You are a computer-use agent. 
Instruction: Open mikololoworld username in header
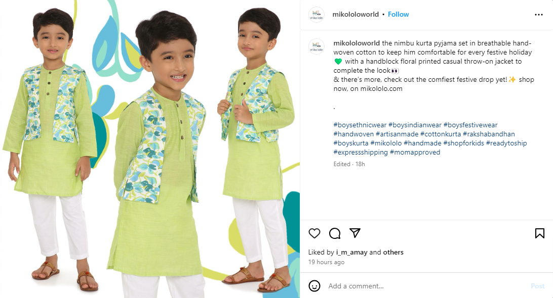click(x=355, y=15)
